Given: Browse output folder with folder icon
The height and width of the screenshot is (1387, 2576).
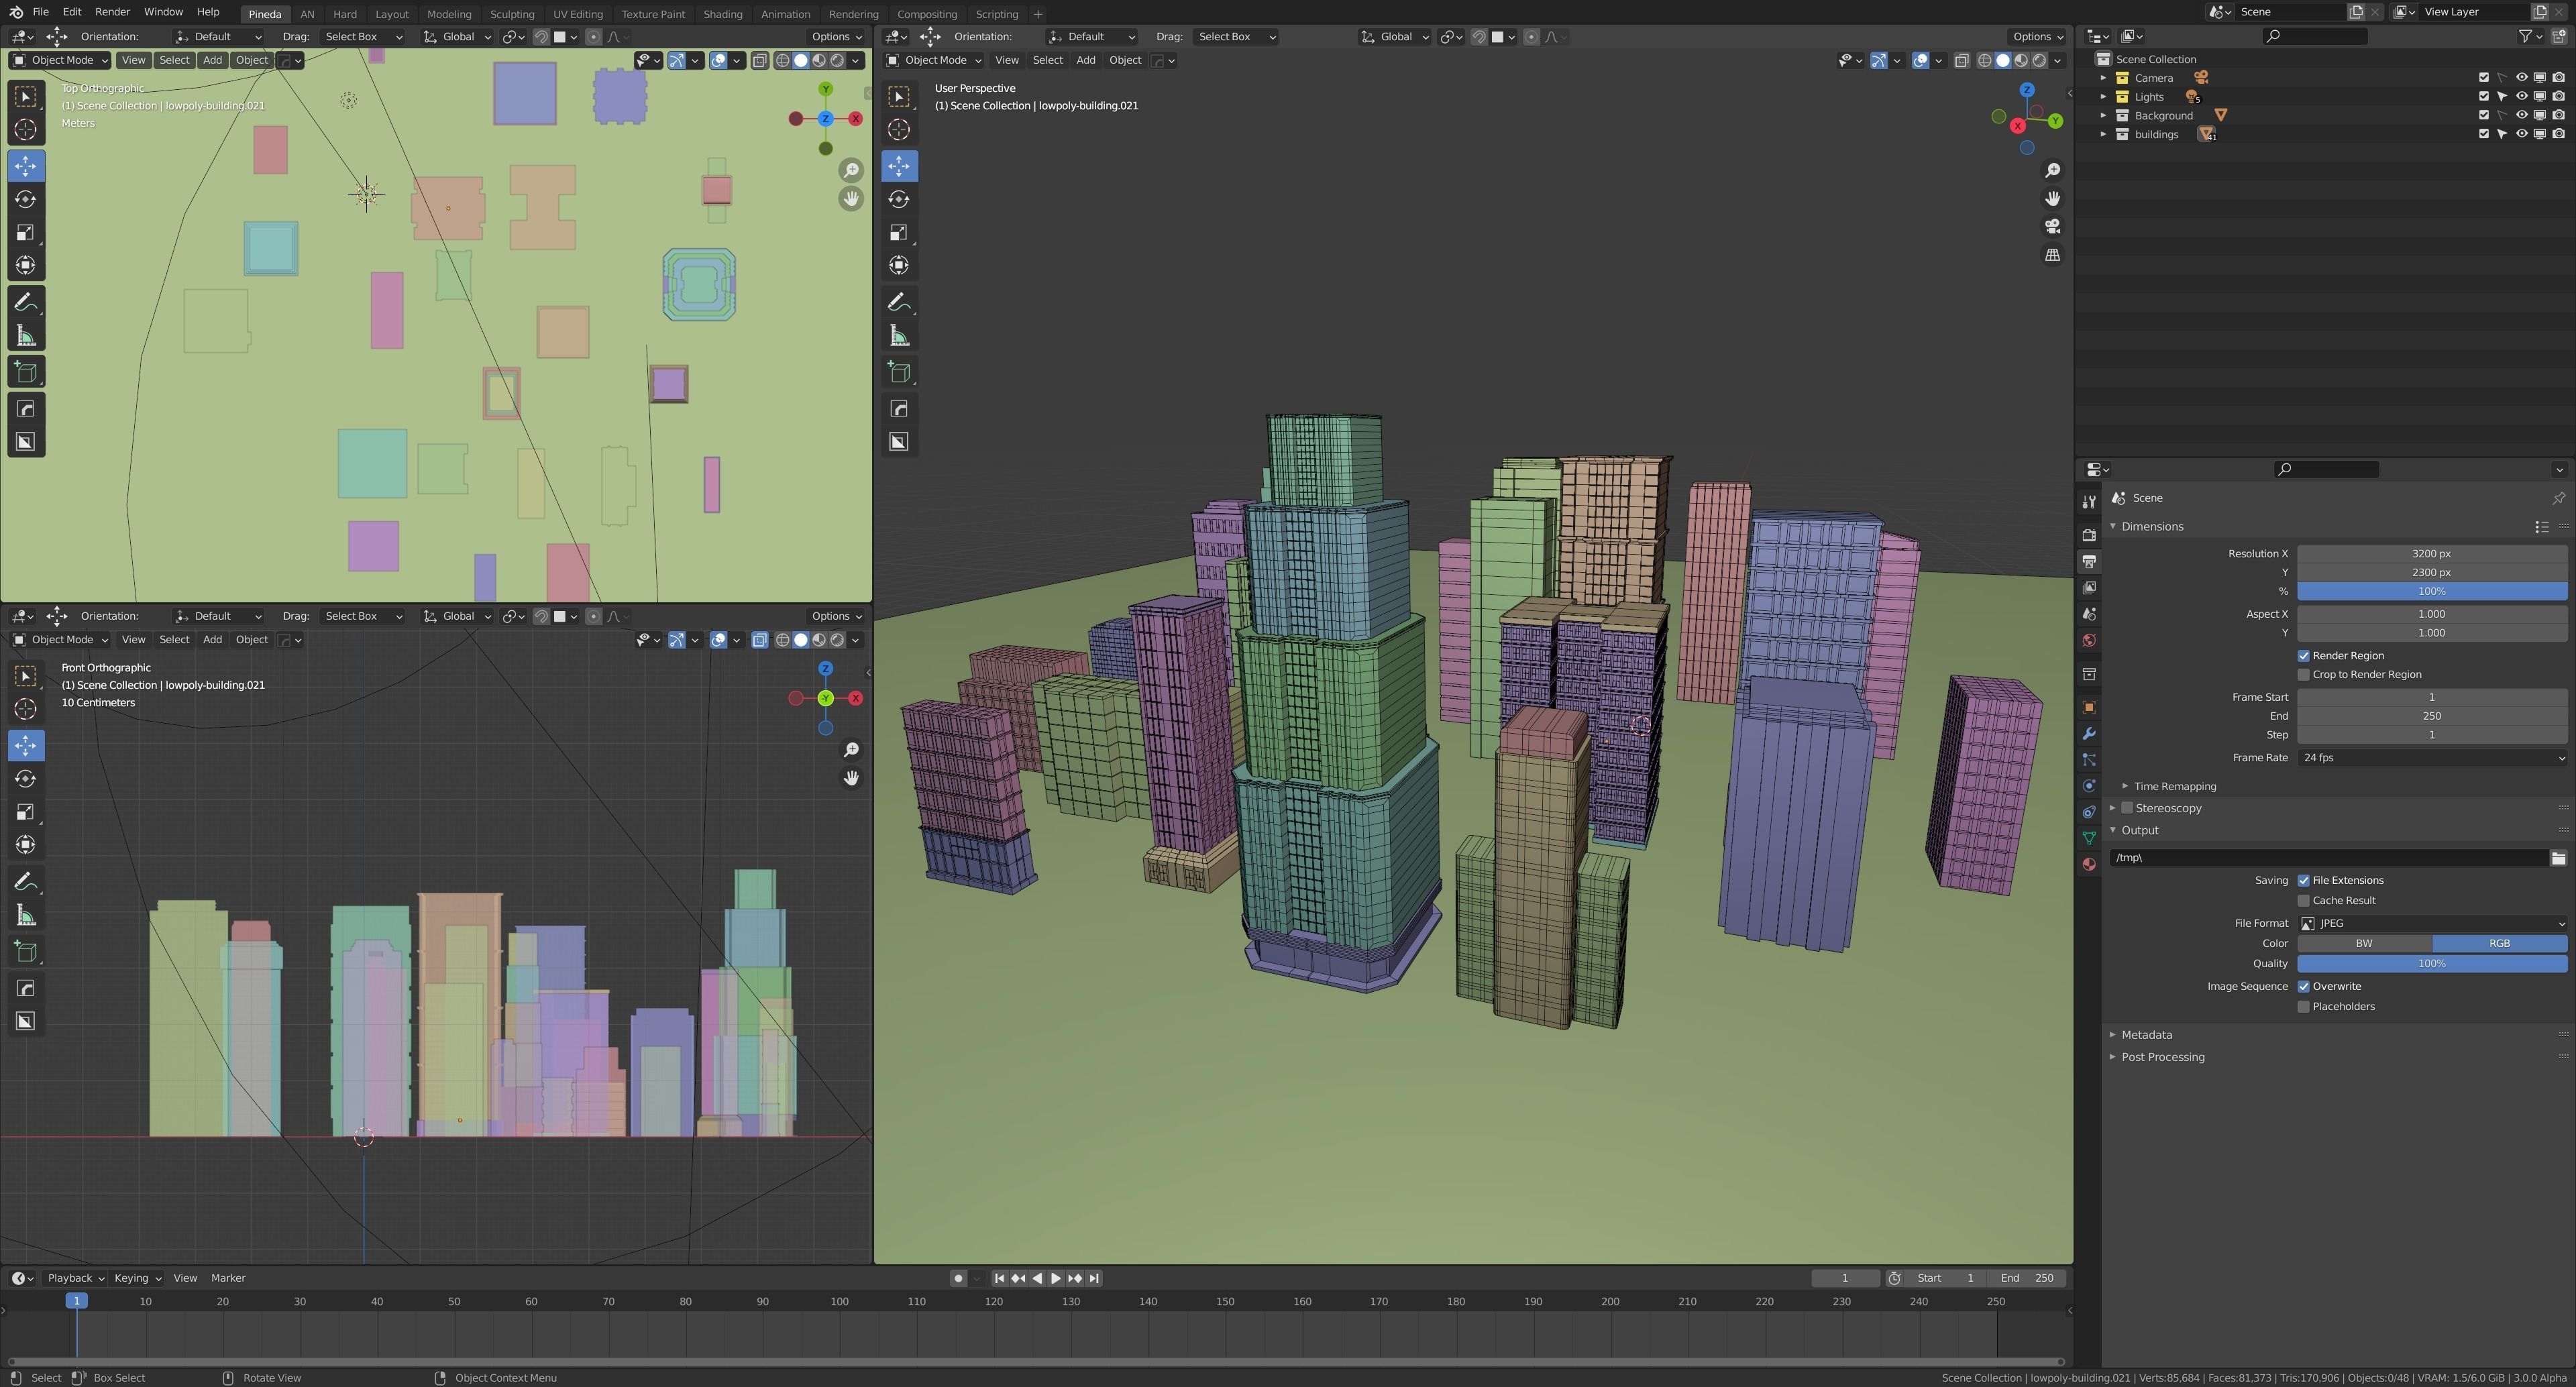Looking at the screenshot, I should point(2558,858).
